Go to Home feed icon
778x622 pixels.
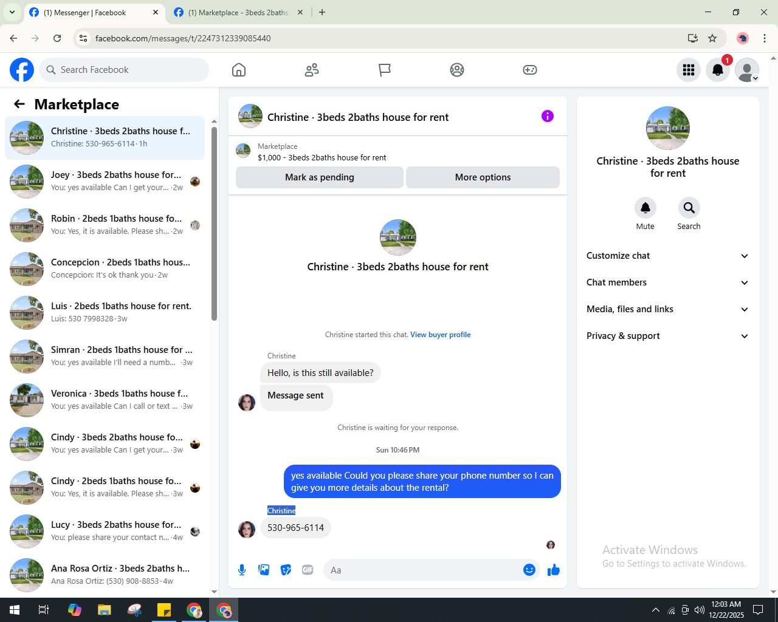[239, 70]
